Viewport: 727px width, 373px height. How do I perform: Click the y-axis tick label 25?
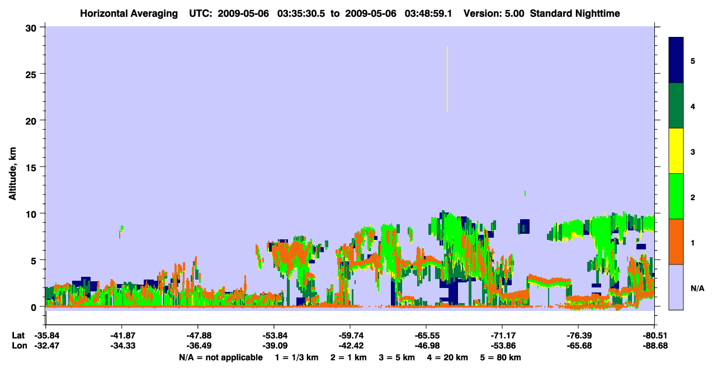tap(32, 74)
